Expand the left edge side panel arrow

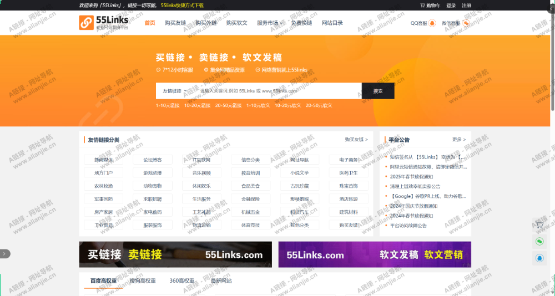pyautogui.click(x=4, y=253)
